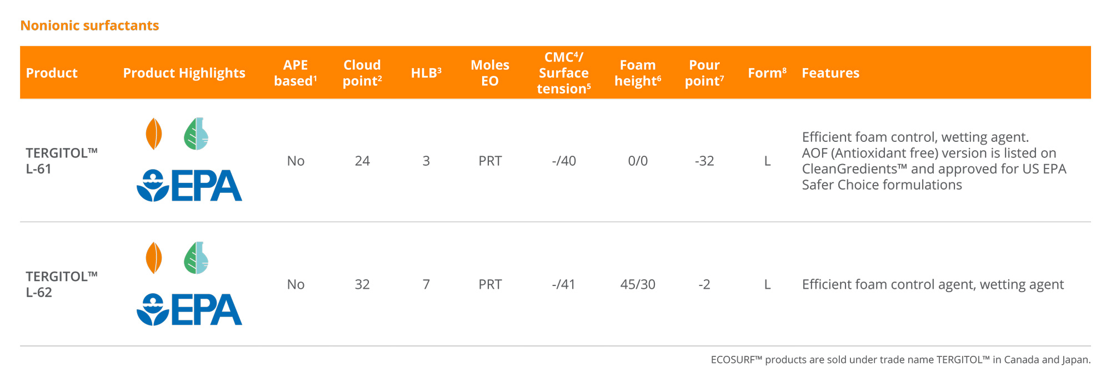Click the ECOSURF trade name footnote
The width and height of the screenshot is (1111, 383).
pos(900,360)
